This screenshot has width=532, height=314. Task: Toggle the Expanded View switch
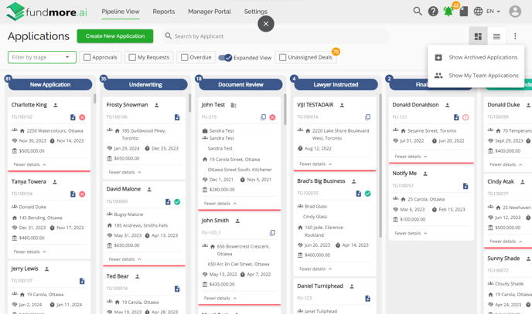click(225, 58)
